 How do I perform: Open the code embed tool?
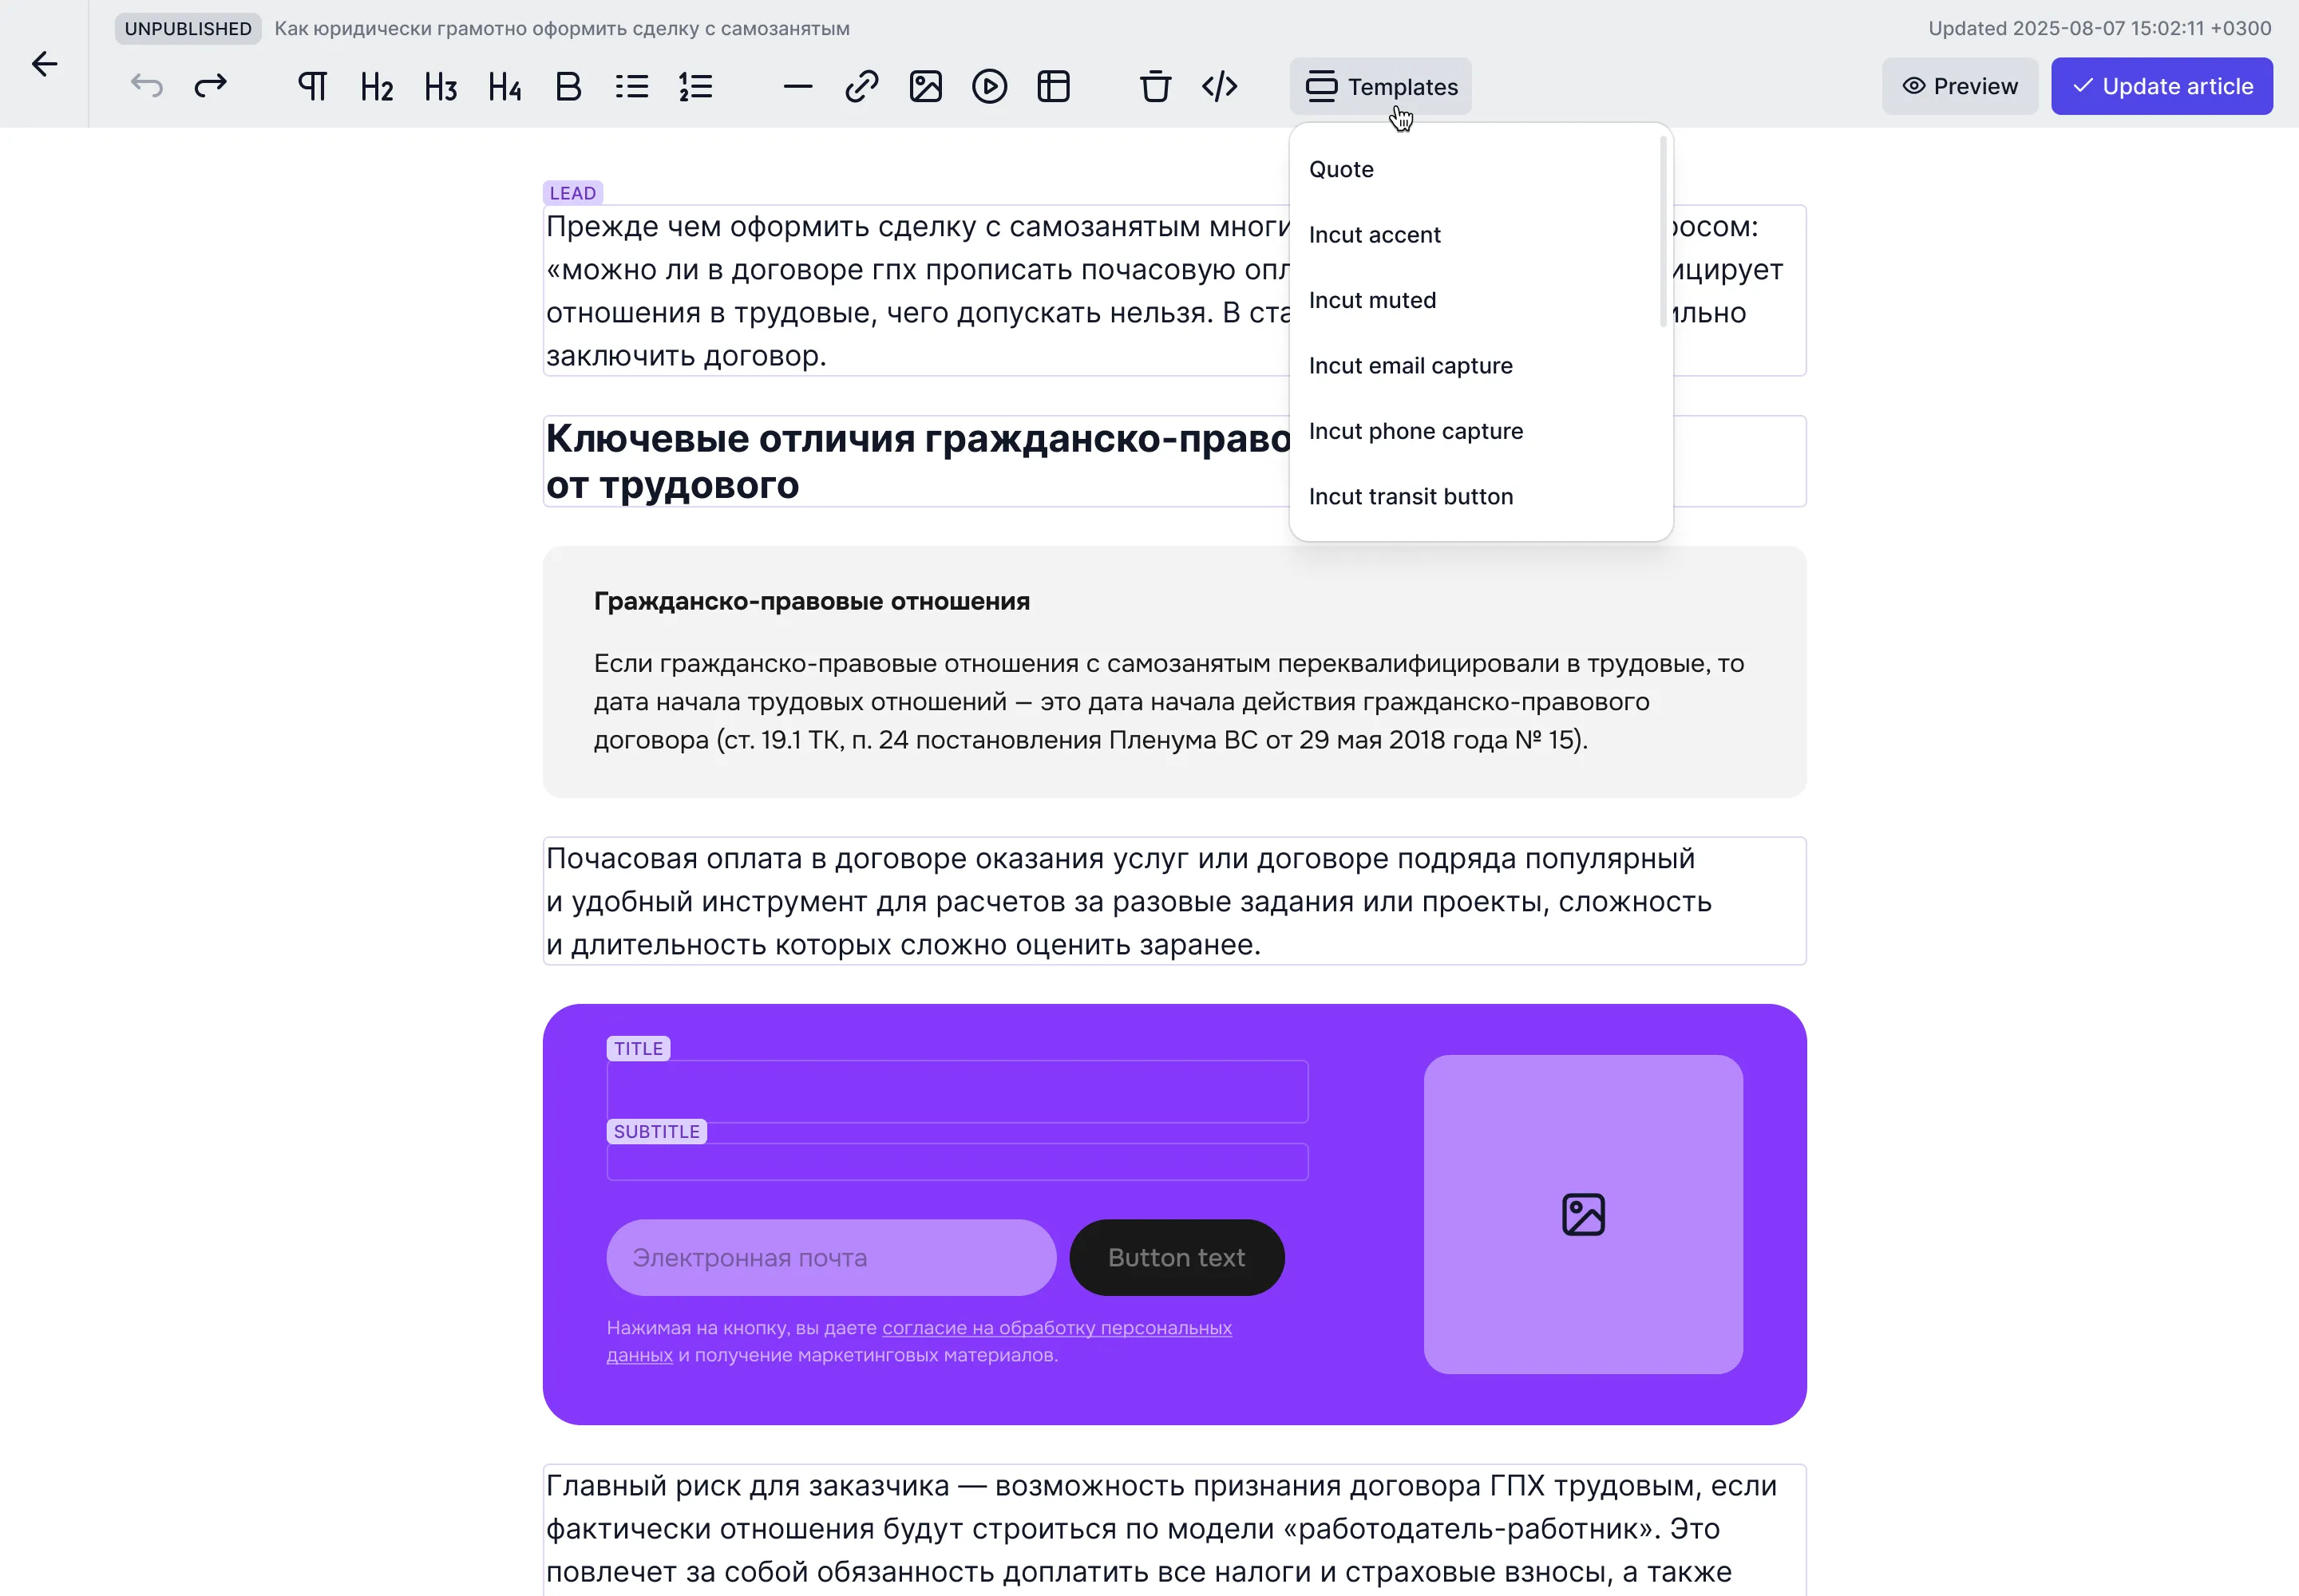[x=1220, y=86]
